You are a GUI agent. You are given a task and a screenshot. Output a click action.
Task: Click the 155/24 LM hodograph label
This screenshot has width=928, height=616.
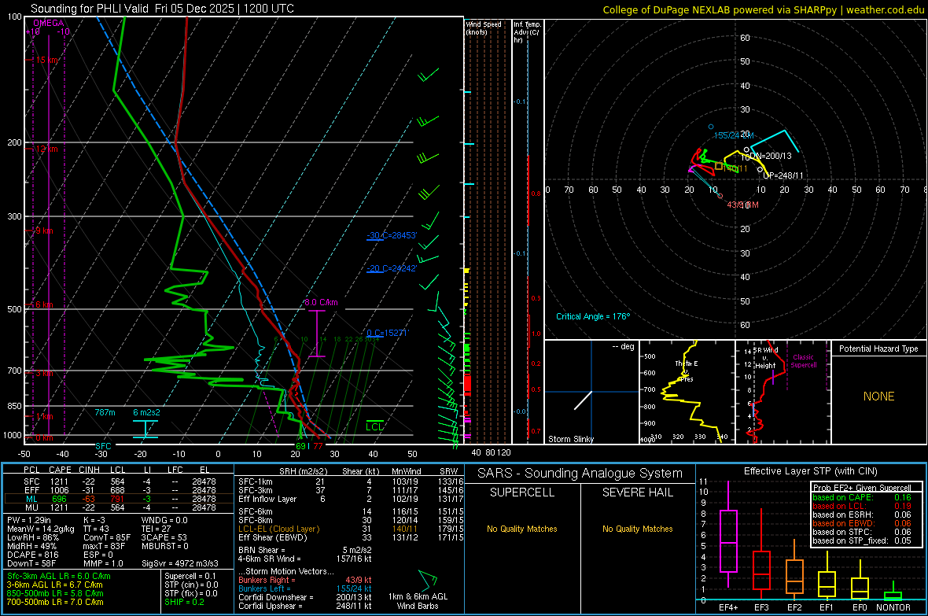click(x=733, y=135)
